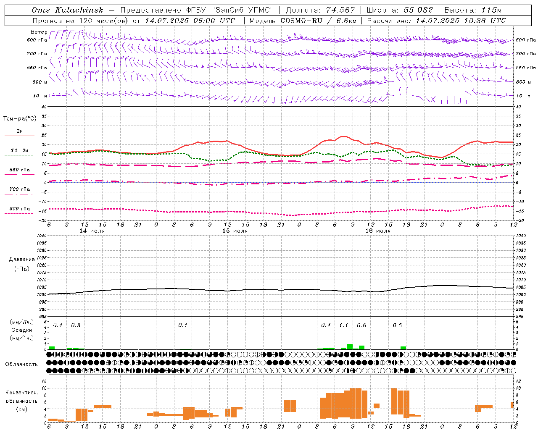
Task: Click the Давление pressure panel label
Action: pos(22,260)
